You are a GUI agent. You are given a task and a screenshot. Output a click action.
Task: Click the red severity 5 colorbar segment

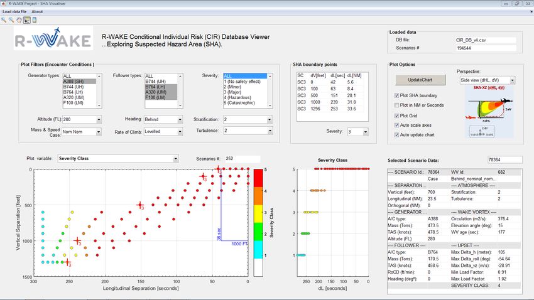click(x=258, y=178)
